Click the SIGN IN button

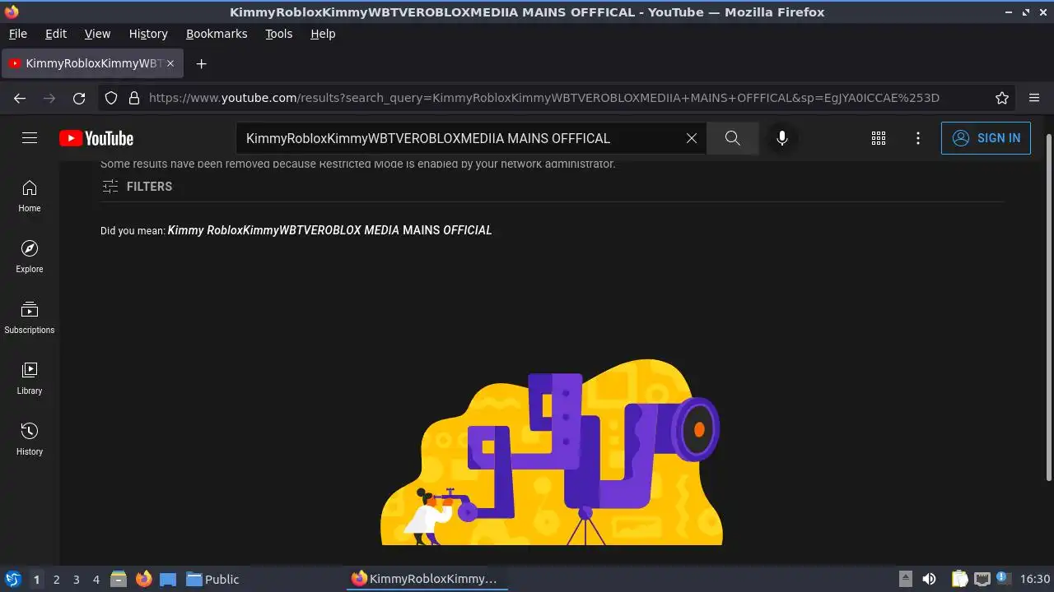[986, 138]
